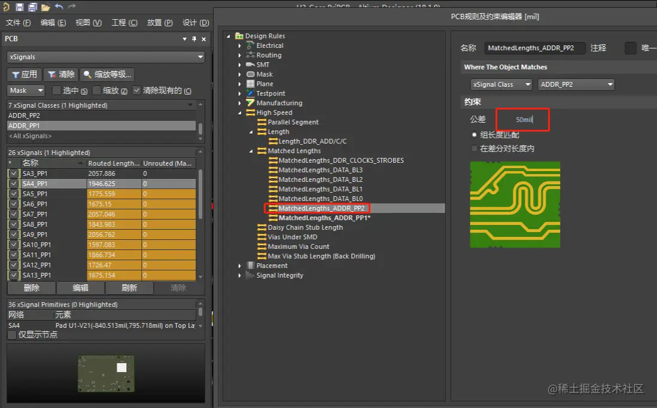Click the 删除 button under xSignals list
Image resolution: width=657 pixels, height=408 pixels.
[x=32, y=288]
